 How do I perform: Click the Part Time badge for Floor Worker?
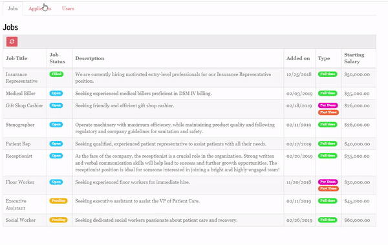329,189
